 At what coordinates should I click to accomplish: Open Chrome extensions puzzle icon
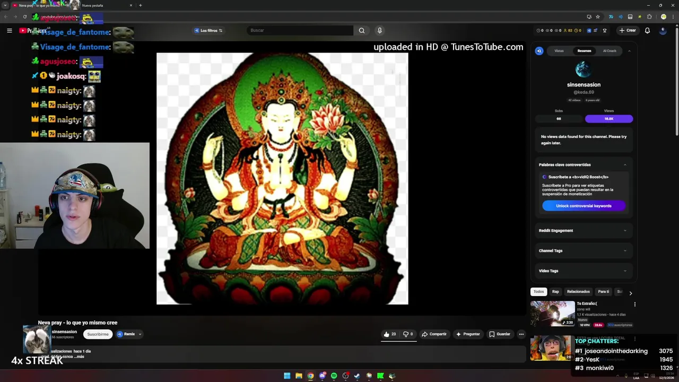click(x=649, y=16)
